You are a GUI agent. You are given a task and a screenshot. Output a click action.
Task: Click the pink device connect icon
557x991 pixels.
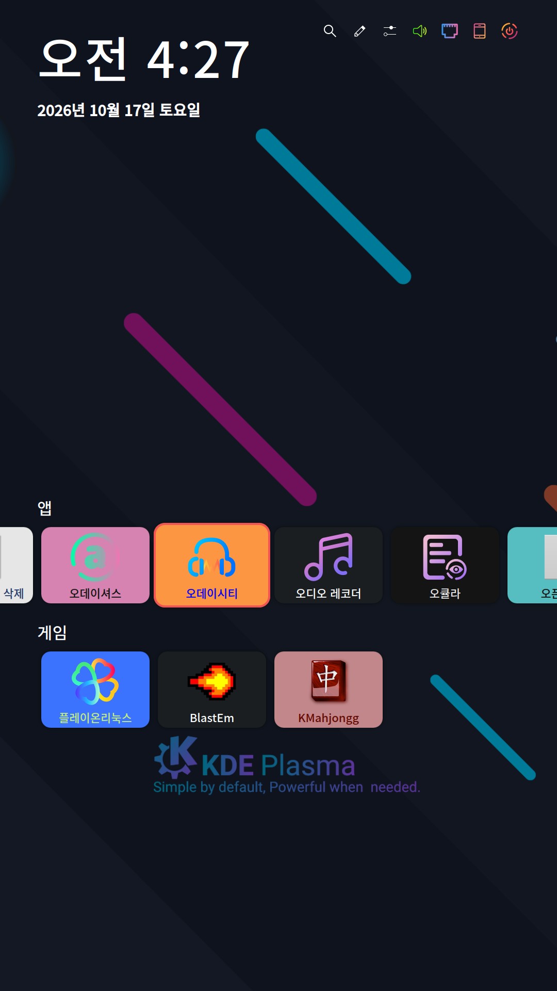[480, 31]
